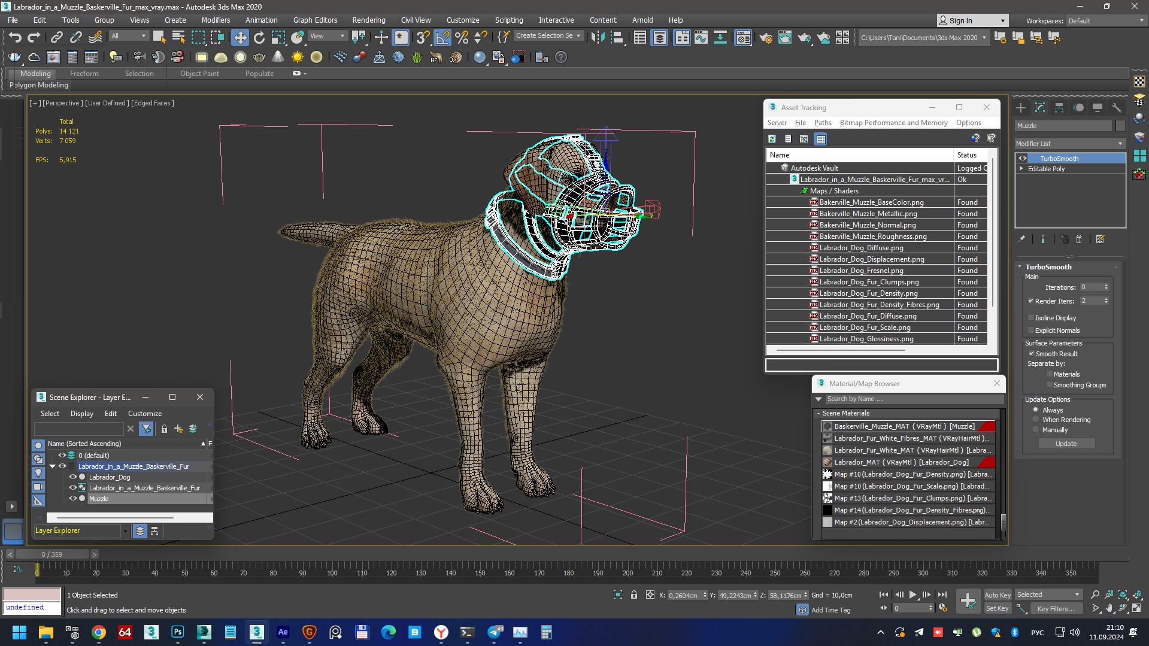
Task: Enable the Isoline Display checkbox
Action: click(x=1031, y=318)
